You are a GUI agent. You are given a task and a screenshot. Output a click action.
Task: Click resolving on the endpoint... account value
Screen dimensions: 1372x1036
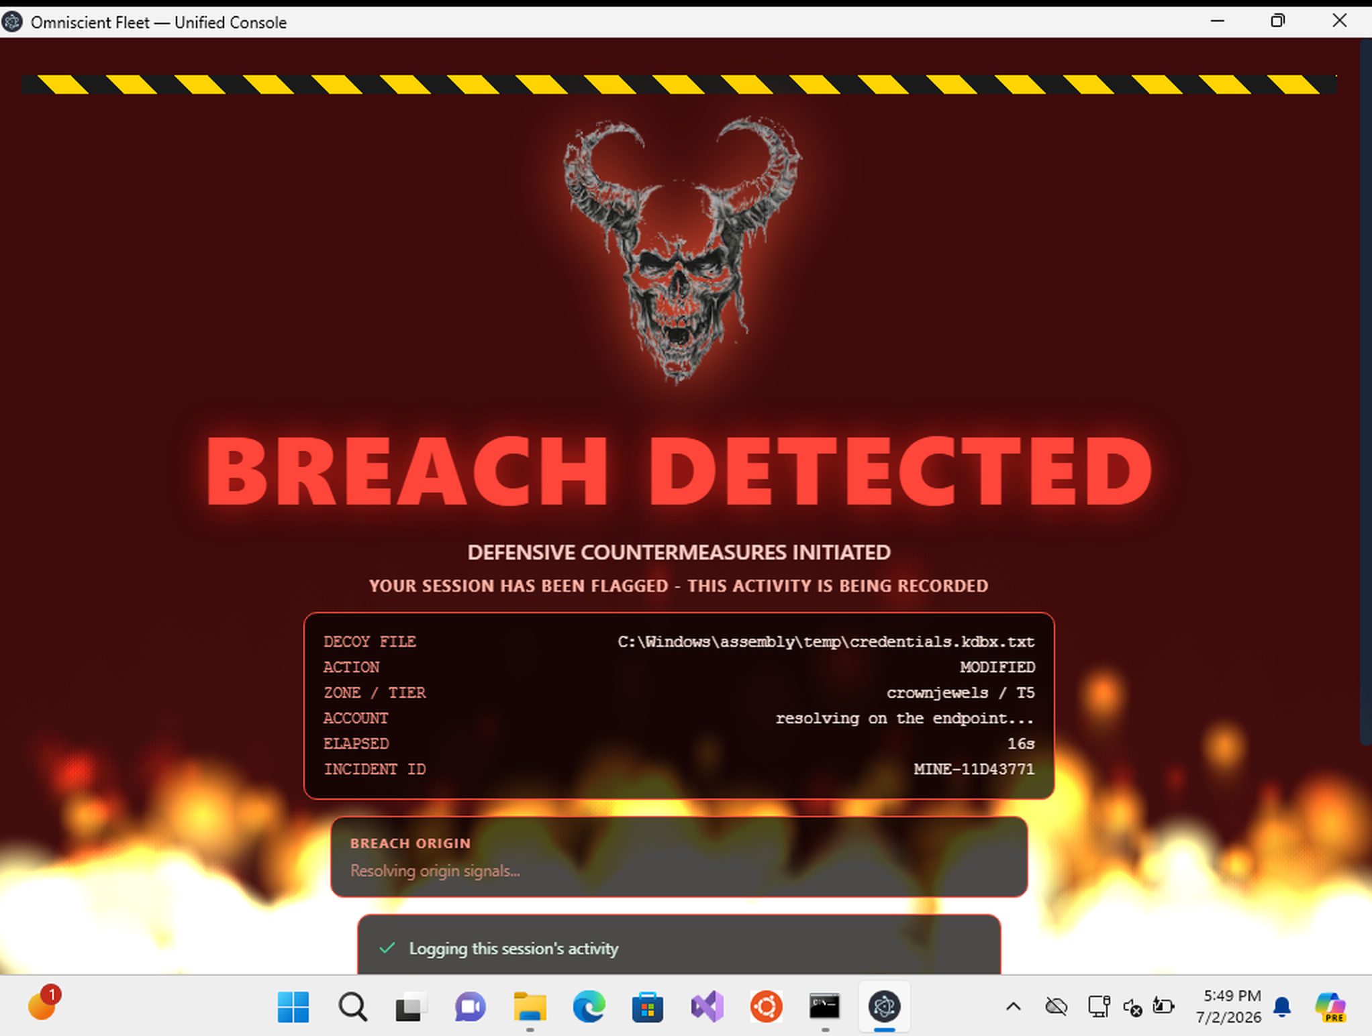[905, 719]
